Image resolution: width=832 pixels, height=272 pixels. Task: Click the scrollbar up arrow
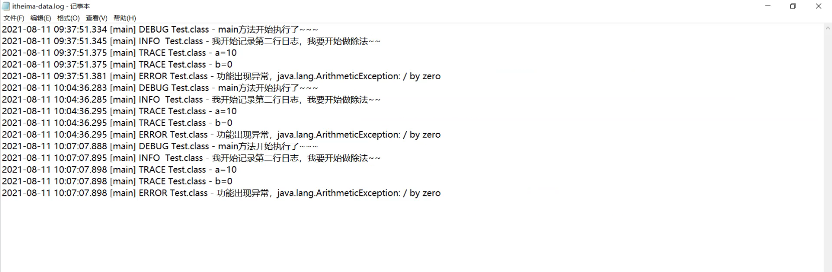point(827,29)
